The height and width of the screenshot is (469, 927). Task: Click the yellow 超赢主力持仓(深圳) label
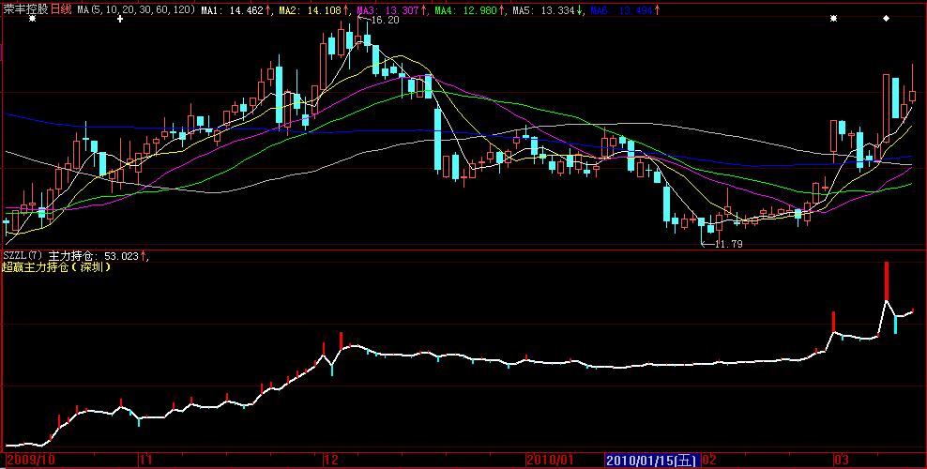point(58,267)
